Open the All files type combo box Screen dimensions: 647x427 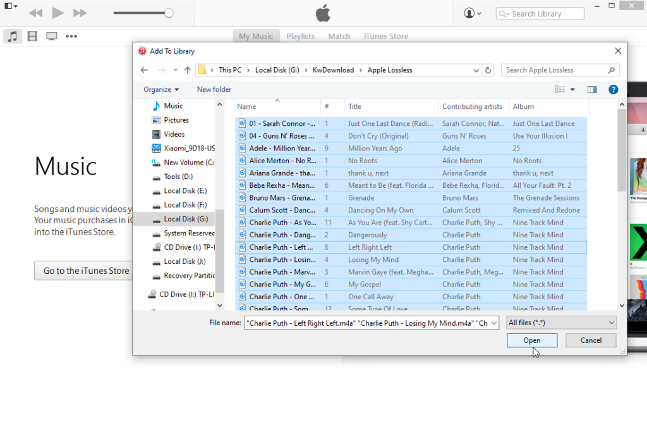(561, 323)
